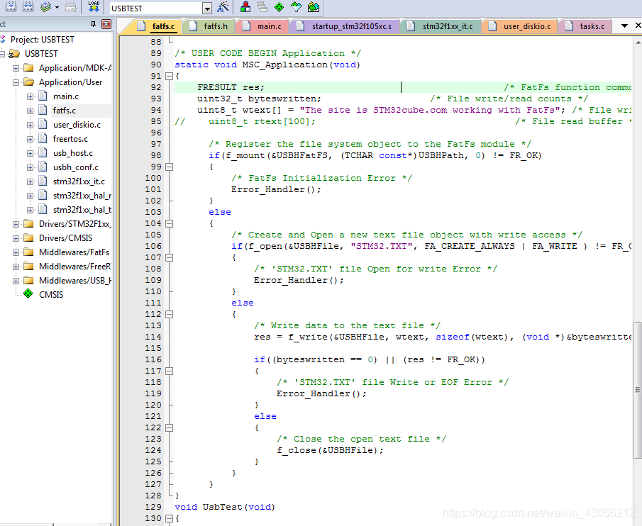Expand the main.c tree node plus box

point(30,96)
